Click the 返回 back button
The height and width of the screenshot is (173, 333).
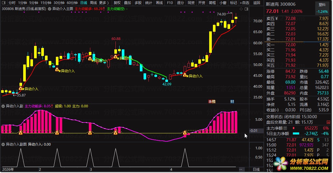pyautogui.click(x=257, y=3)
